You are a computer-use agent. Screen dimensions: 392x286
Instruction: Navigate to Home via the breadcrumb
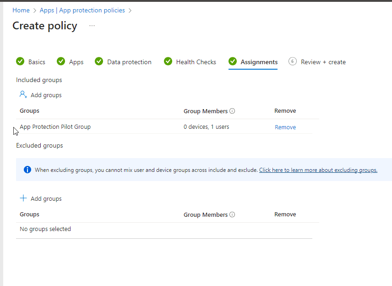tap(21, 10)
